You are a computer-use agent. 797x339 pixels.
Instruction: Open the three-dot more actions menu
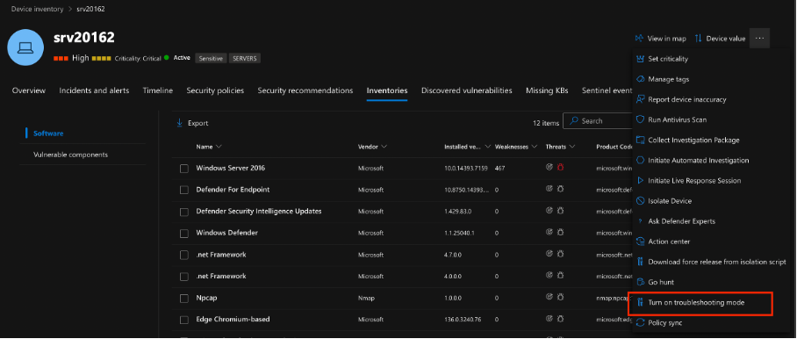[x=759, y=38]
